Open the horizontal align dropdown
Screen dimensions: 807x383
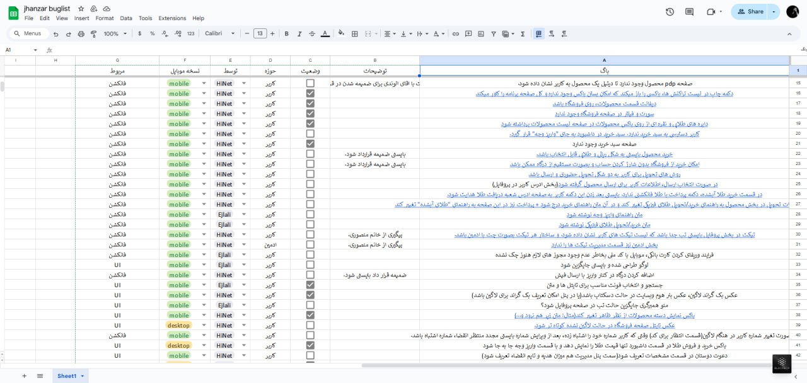click(x=390, y=34)
